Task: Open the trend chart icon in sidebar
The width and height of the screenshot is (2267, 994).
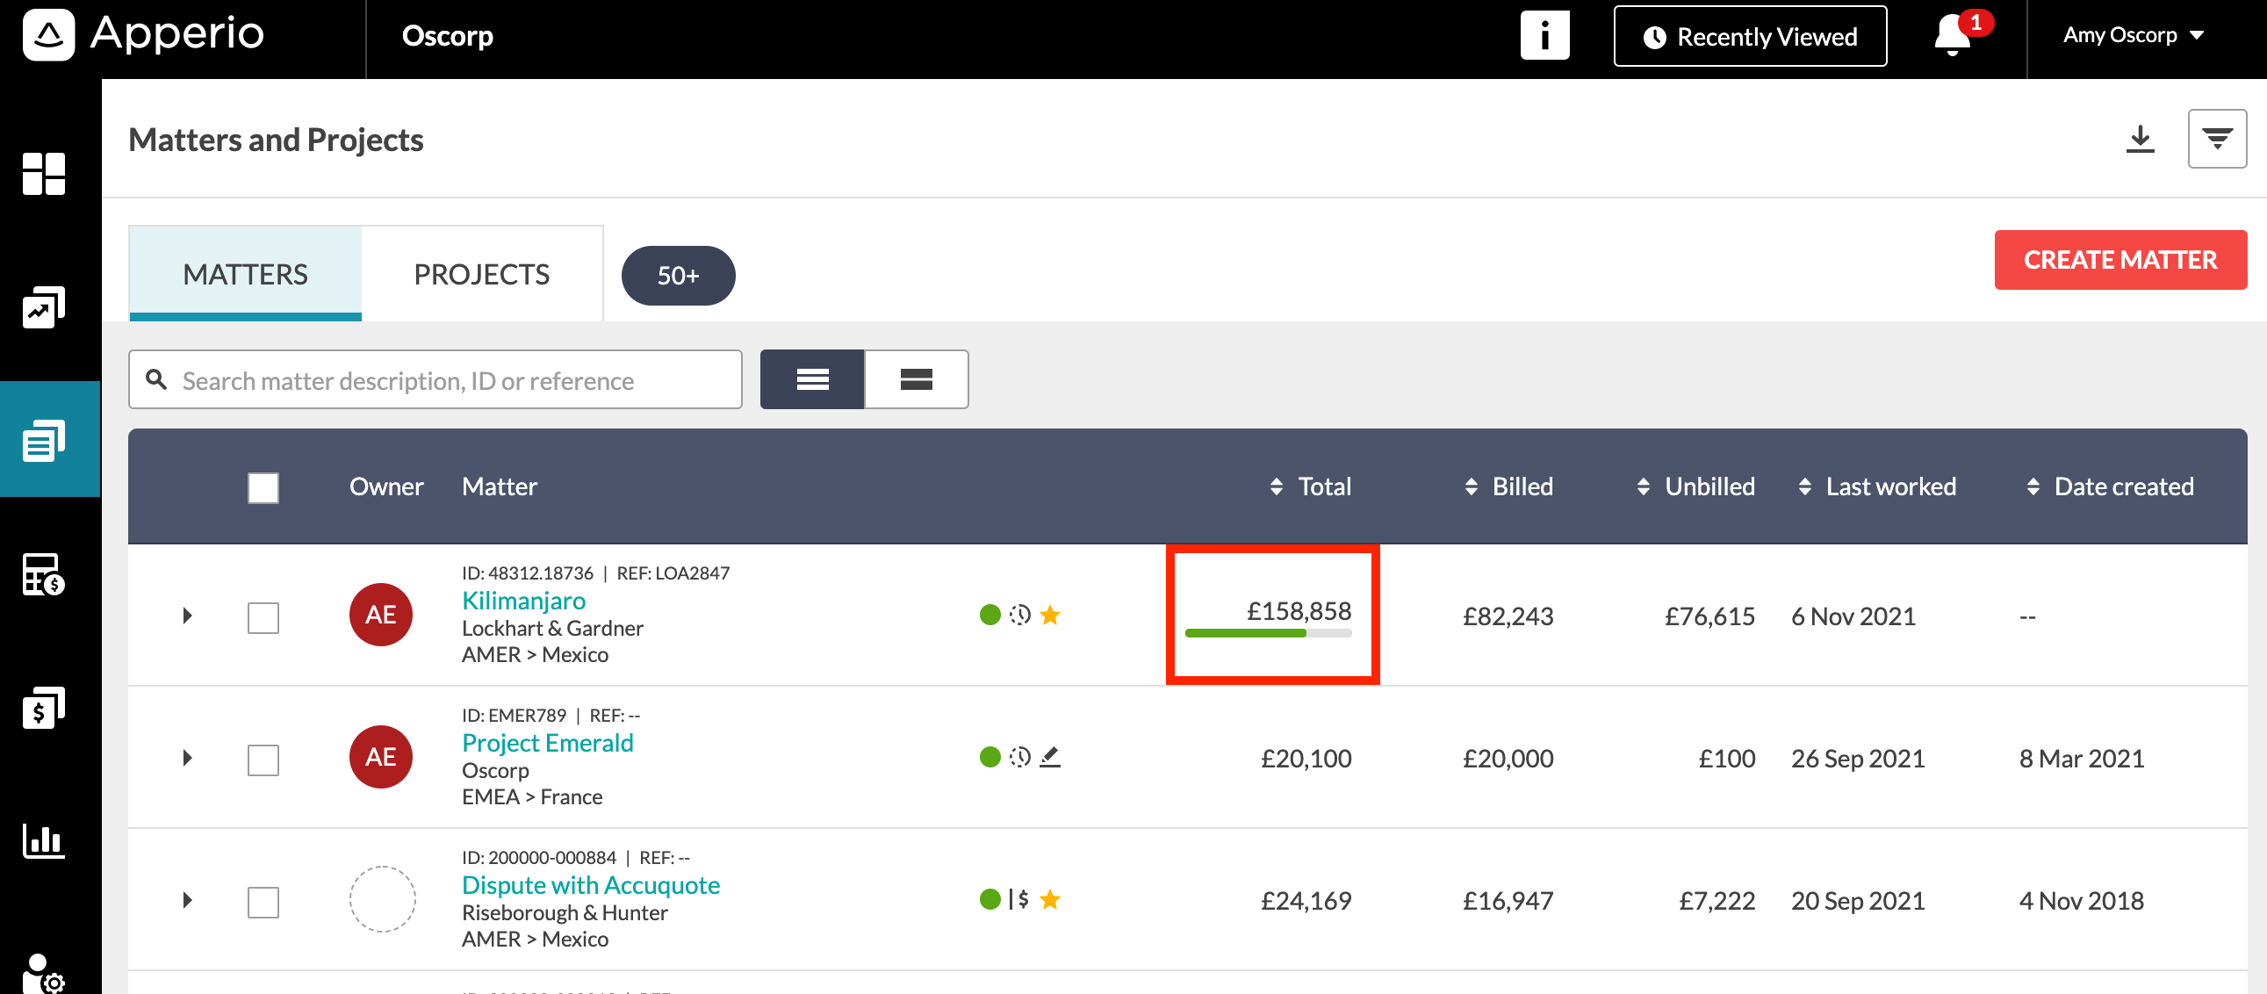Action: [44, 307]
